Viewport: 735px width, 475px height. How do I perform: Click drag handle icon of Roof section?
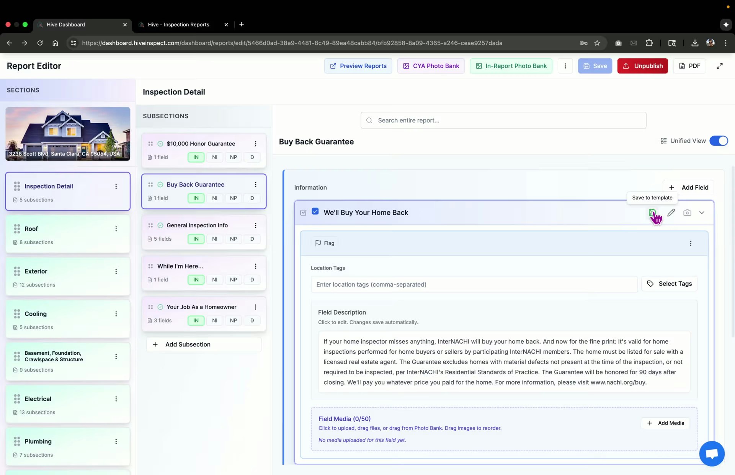pos(17,229)
